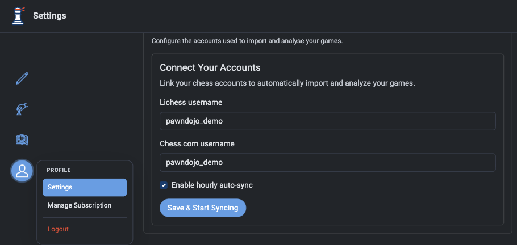The height and width of the screenshot is (245, 517).
Task: Focus the Chess.com username field
Action: tap(327, 162)
